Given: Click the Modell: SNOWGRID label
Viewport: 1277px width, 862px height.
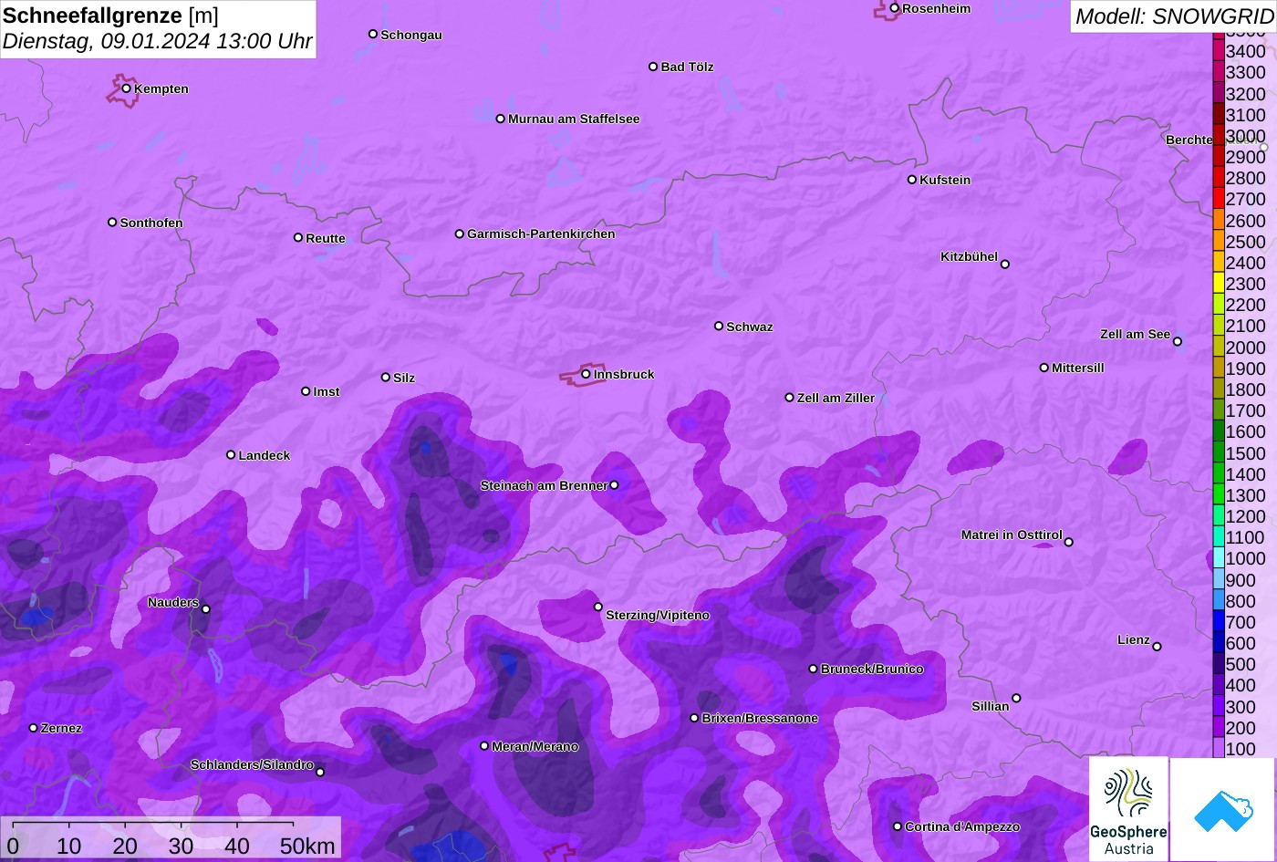Looking at the screenshot, I should [x=1174, y=16].
